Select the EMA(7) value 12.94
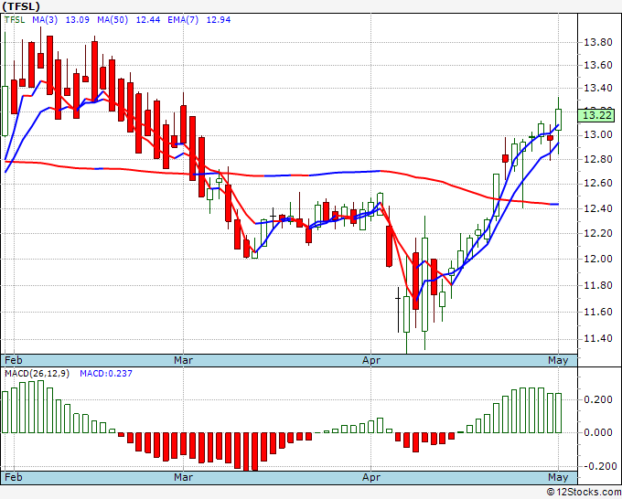Viewport: 622px width, 499px height. pos(219,19)
